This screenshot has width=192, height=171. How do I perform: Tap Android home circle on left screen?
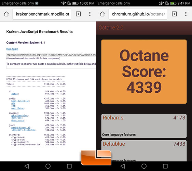tap(48, 166)
